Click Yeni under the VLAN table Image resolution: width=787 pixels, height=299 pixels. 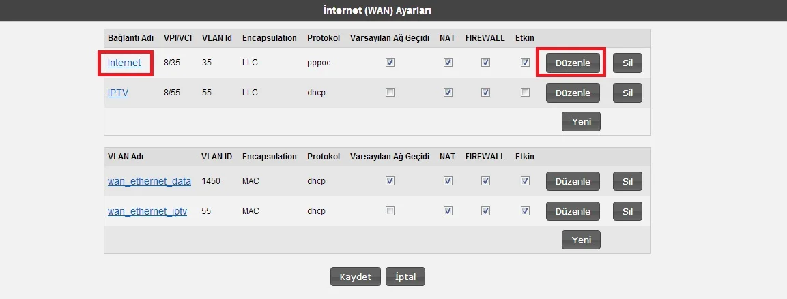pyautogui.click(x=581, y=240)
